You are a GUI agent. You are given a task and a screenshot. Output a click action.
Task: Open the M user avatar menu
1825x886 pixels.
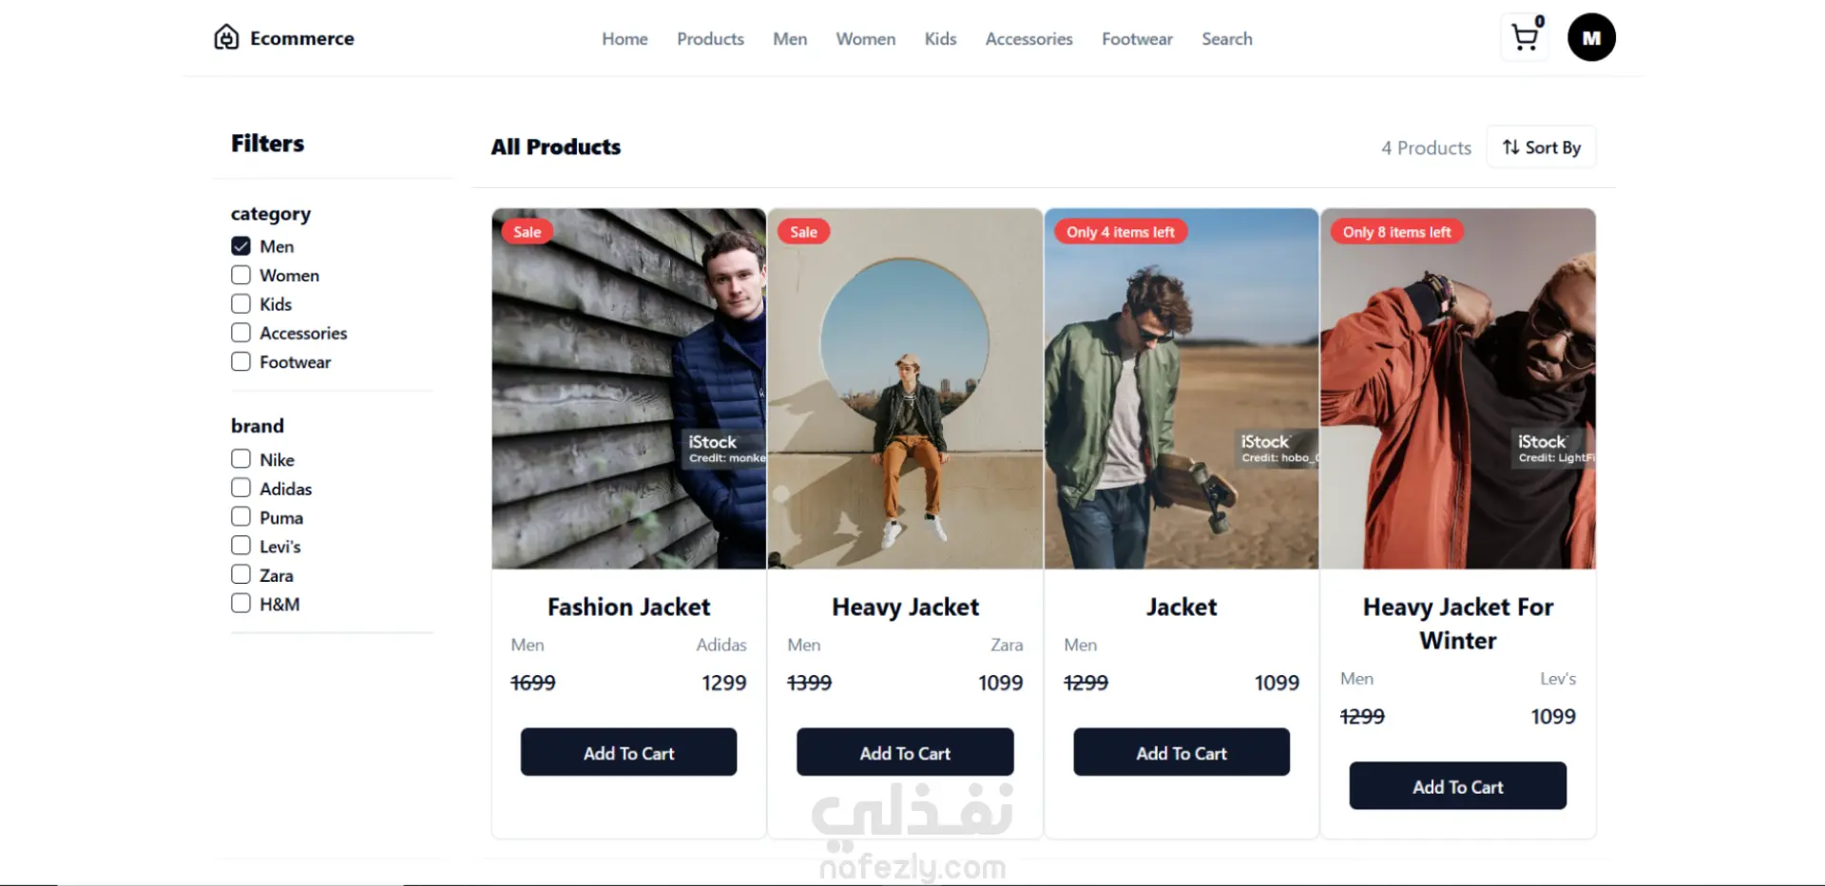[1591, 38]
